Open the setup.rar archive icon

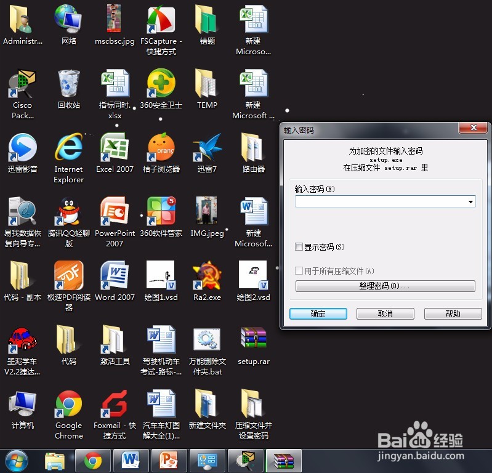253,338
